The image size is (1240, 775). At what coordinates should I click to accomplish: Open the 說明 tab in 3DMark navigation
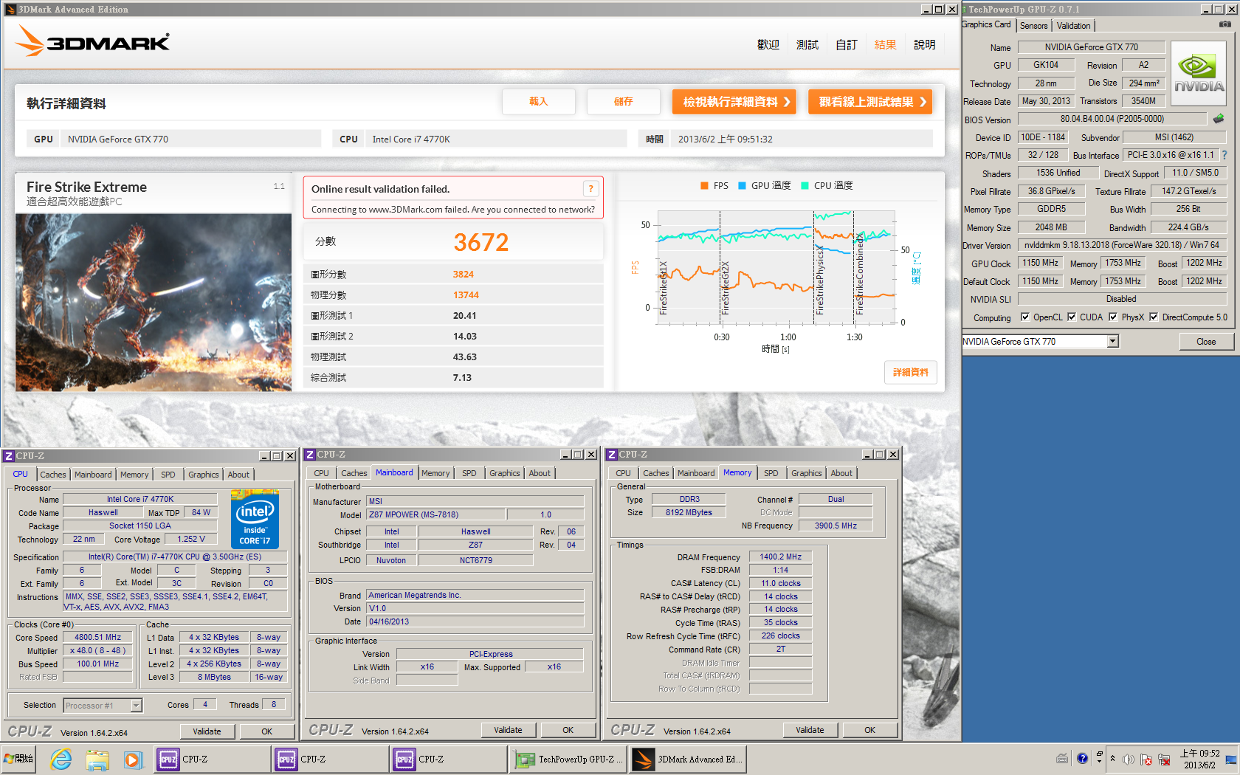click(x=925, y=44)
